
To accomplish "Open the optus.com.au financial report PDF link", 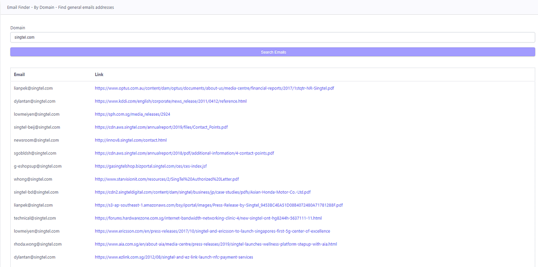I will tap(214, 88).
